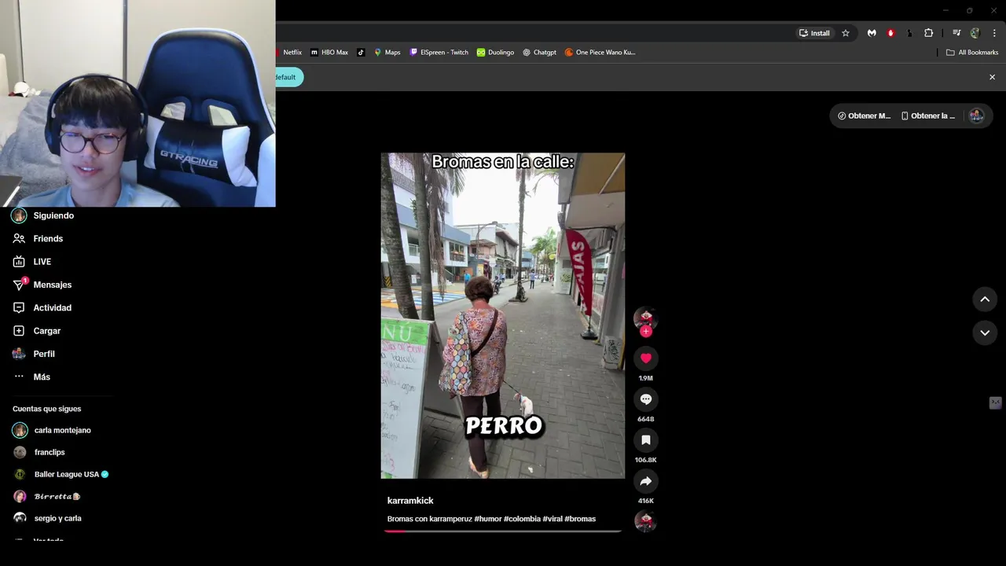The image size is (1006, 566).
Task: Open the Malwarebytes extension icon
Action: (x=872, y=33)
